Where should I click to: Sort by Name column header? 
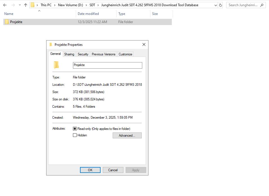click(x=9, y=14)
